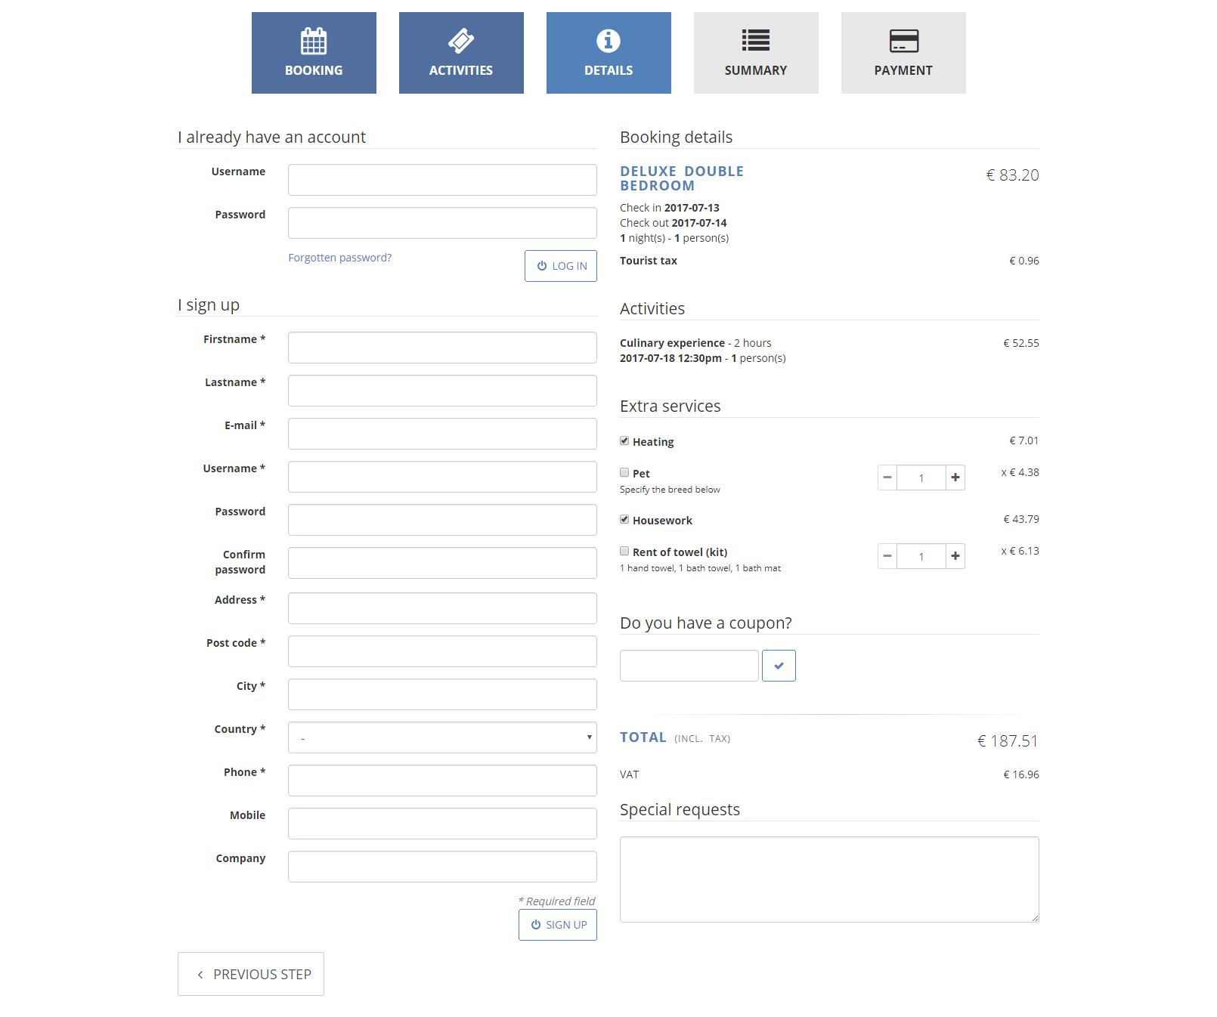Click the list icon in Summary step
This screenshot has height=1017, width=1217.
756,41
